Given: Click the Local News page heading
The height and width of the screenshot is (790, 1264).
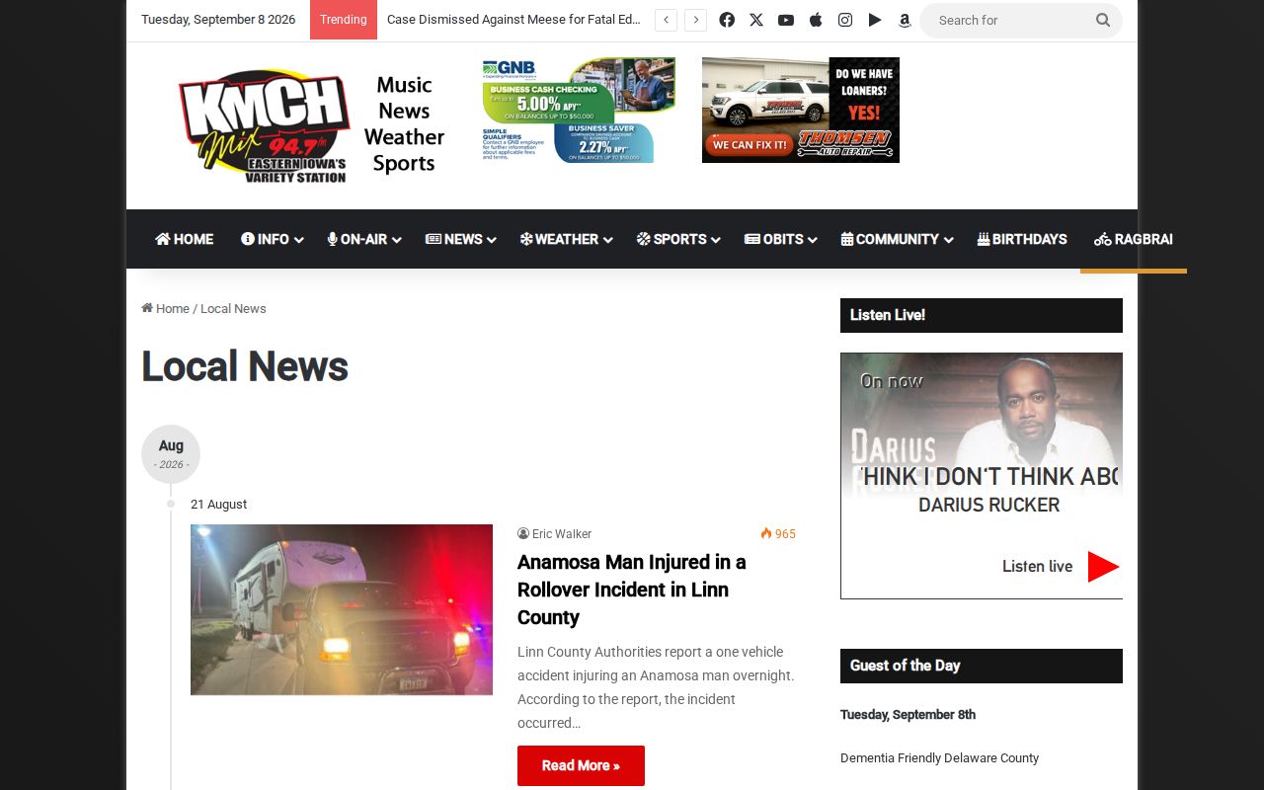Looking at the screenshot, I should [245, 366].
